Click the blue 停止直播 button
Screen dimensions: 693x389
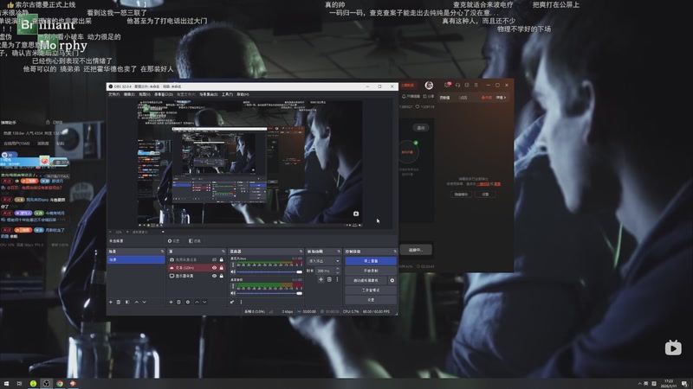371,261
